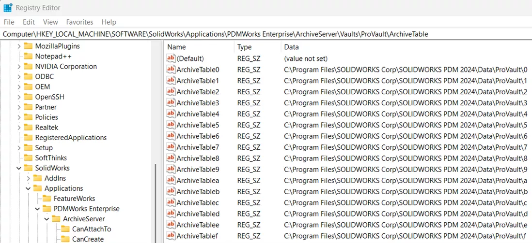Click the registry path address bar
The image size is (532, 243).
[x=266, y=34]
